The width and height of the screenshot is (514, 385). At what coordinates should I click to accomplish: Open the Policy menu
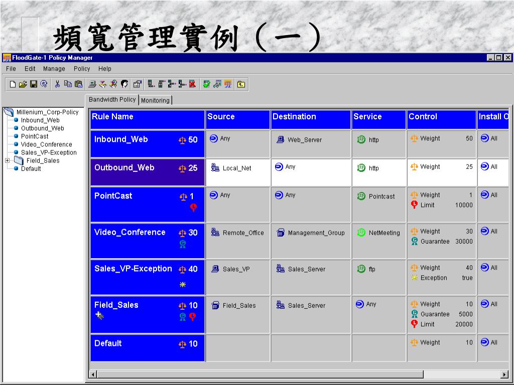[82, 69]
